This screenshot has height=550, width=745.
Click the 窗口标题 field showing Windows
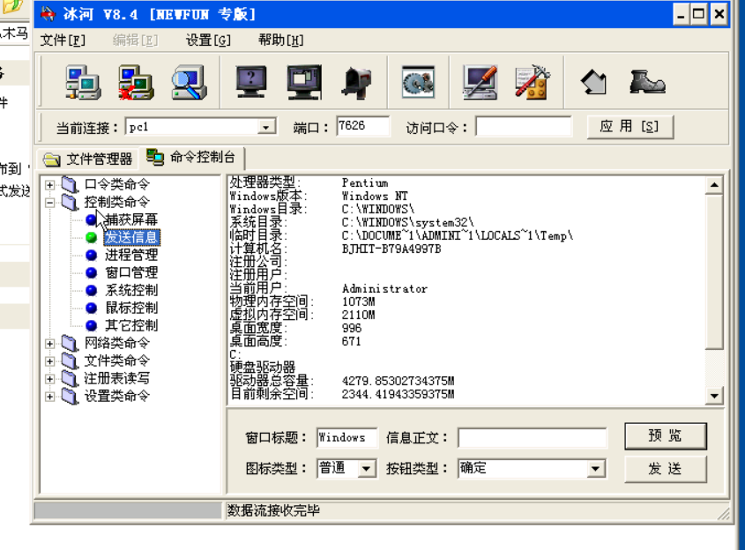[346, 437]
